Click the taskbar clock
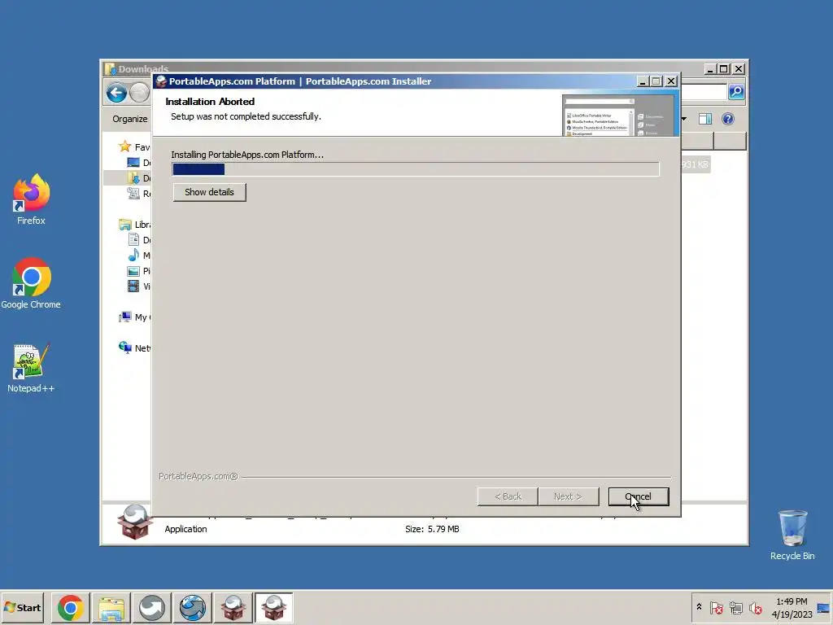The image size is (833, 625). point(792,607)
